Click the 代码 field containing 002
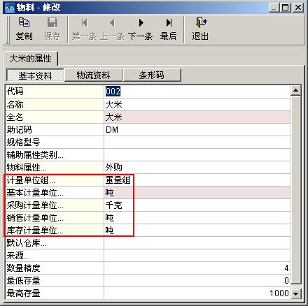Image resolution: width=308 pixels, height=306 pixels. click(x=197, y=92)
